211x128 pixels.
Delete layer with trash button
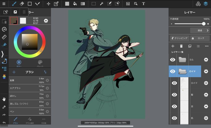181,46
